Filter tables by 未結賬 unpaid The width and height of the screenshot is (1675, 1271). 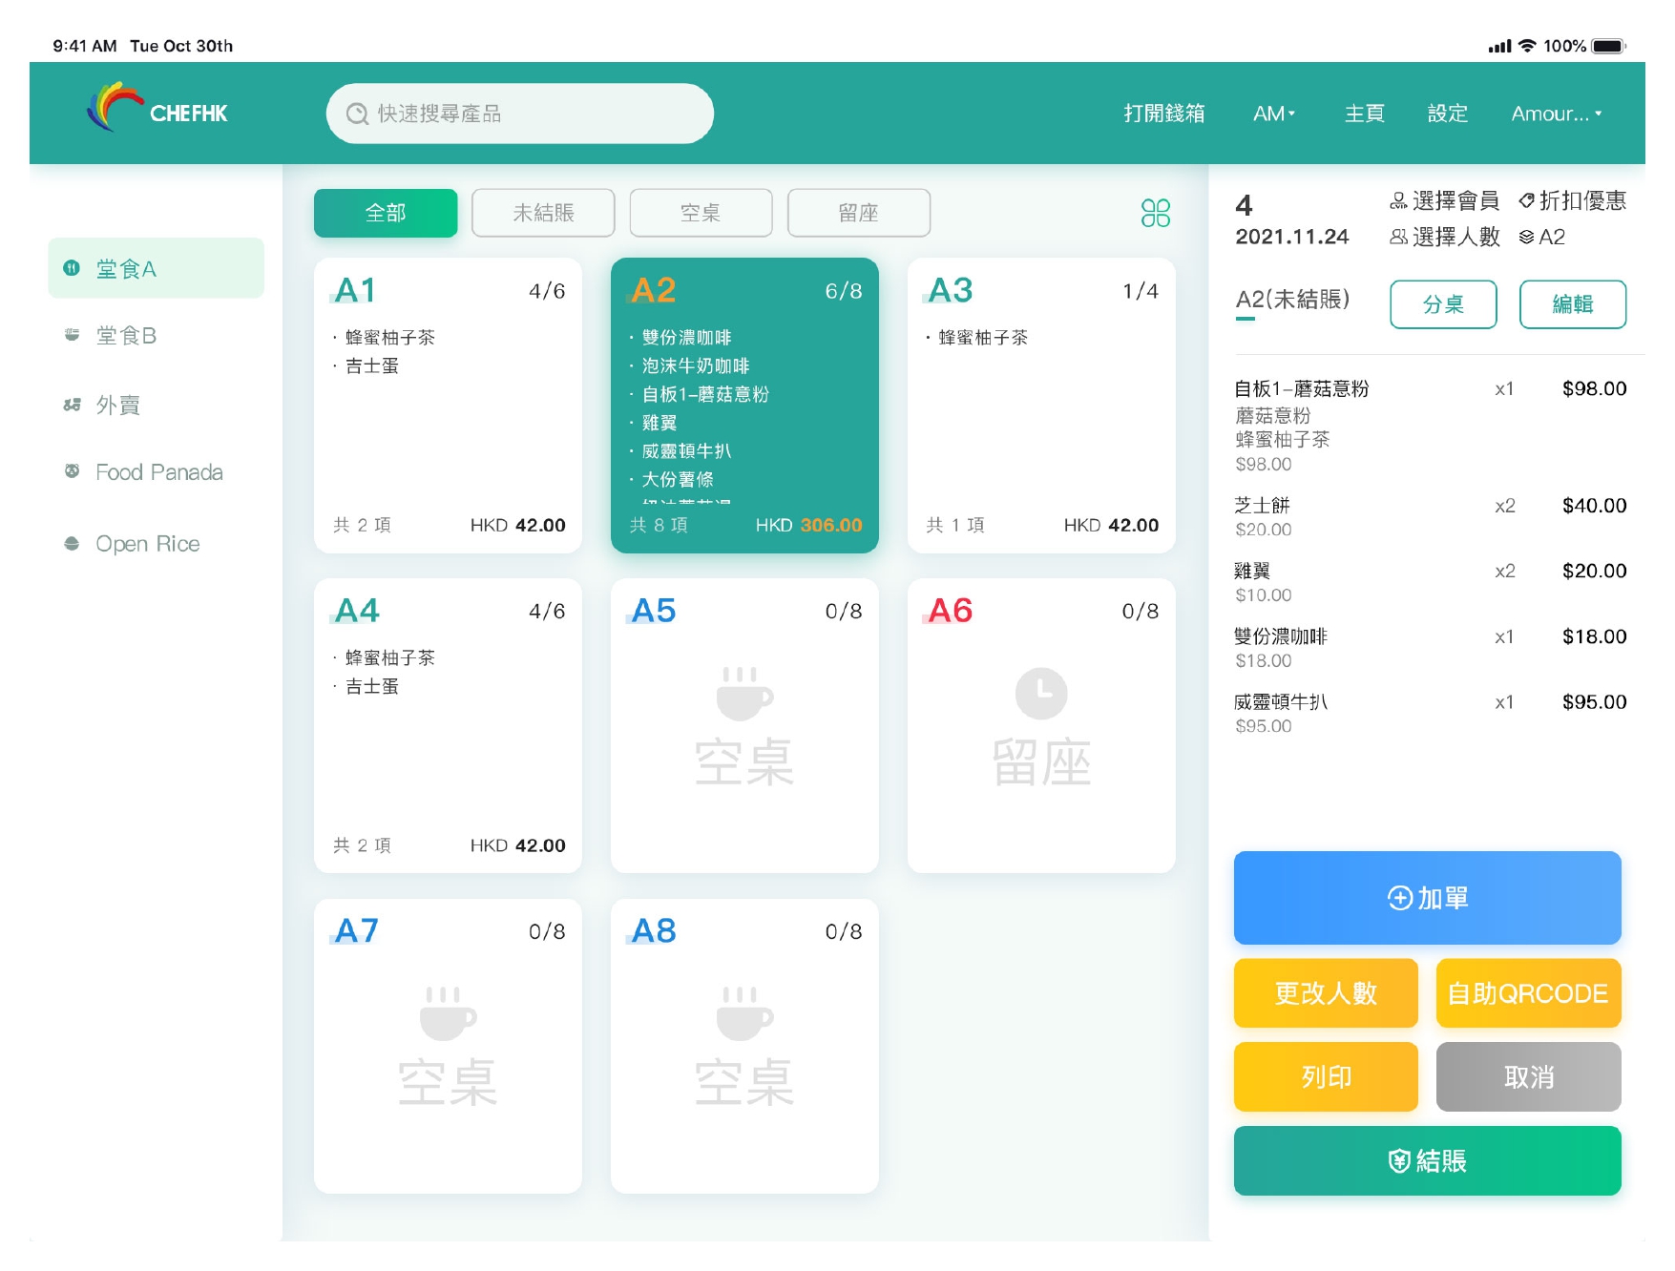click(543, 213)
